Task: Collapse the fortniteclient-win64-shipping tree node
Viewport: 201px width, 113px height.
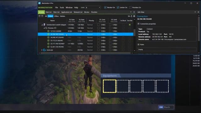Action: (42, 25)
